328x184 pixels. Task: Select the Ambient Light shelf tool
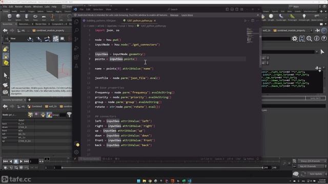point(304,17)
